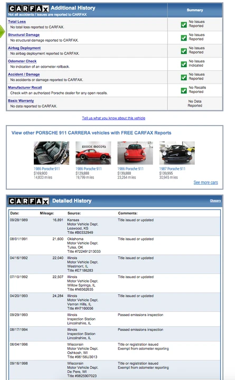Open 1986 Porsche 911 listing priced $129,888
Viewport: 235px width, 380px height.
click(89, 169)
